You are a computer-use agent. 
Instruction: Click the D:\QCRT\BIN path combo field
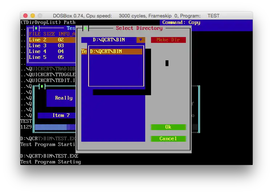[109, 40]
